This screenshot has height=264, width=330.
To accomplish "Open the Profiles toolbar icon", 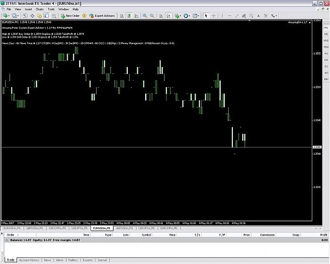I will [14, 16].
